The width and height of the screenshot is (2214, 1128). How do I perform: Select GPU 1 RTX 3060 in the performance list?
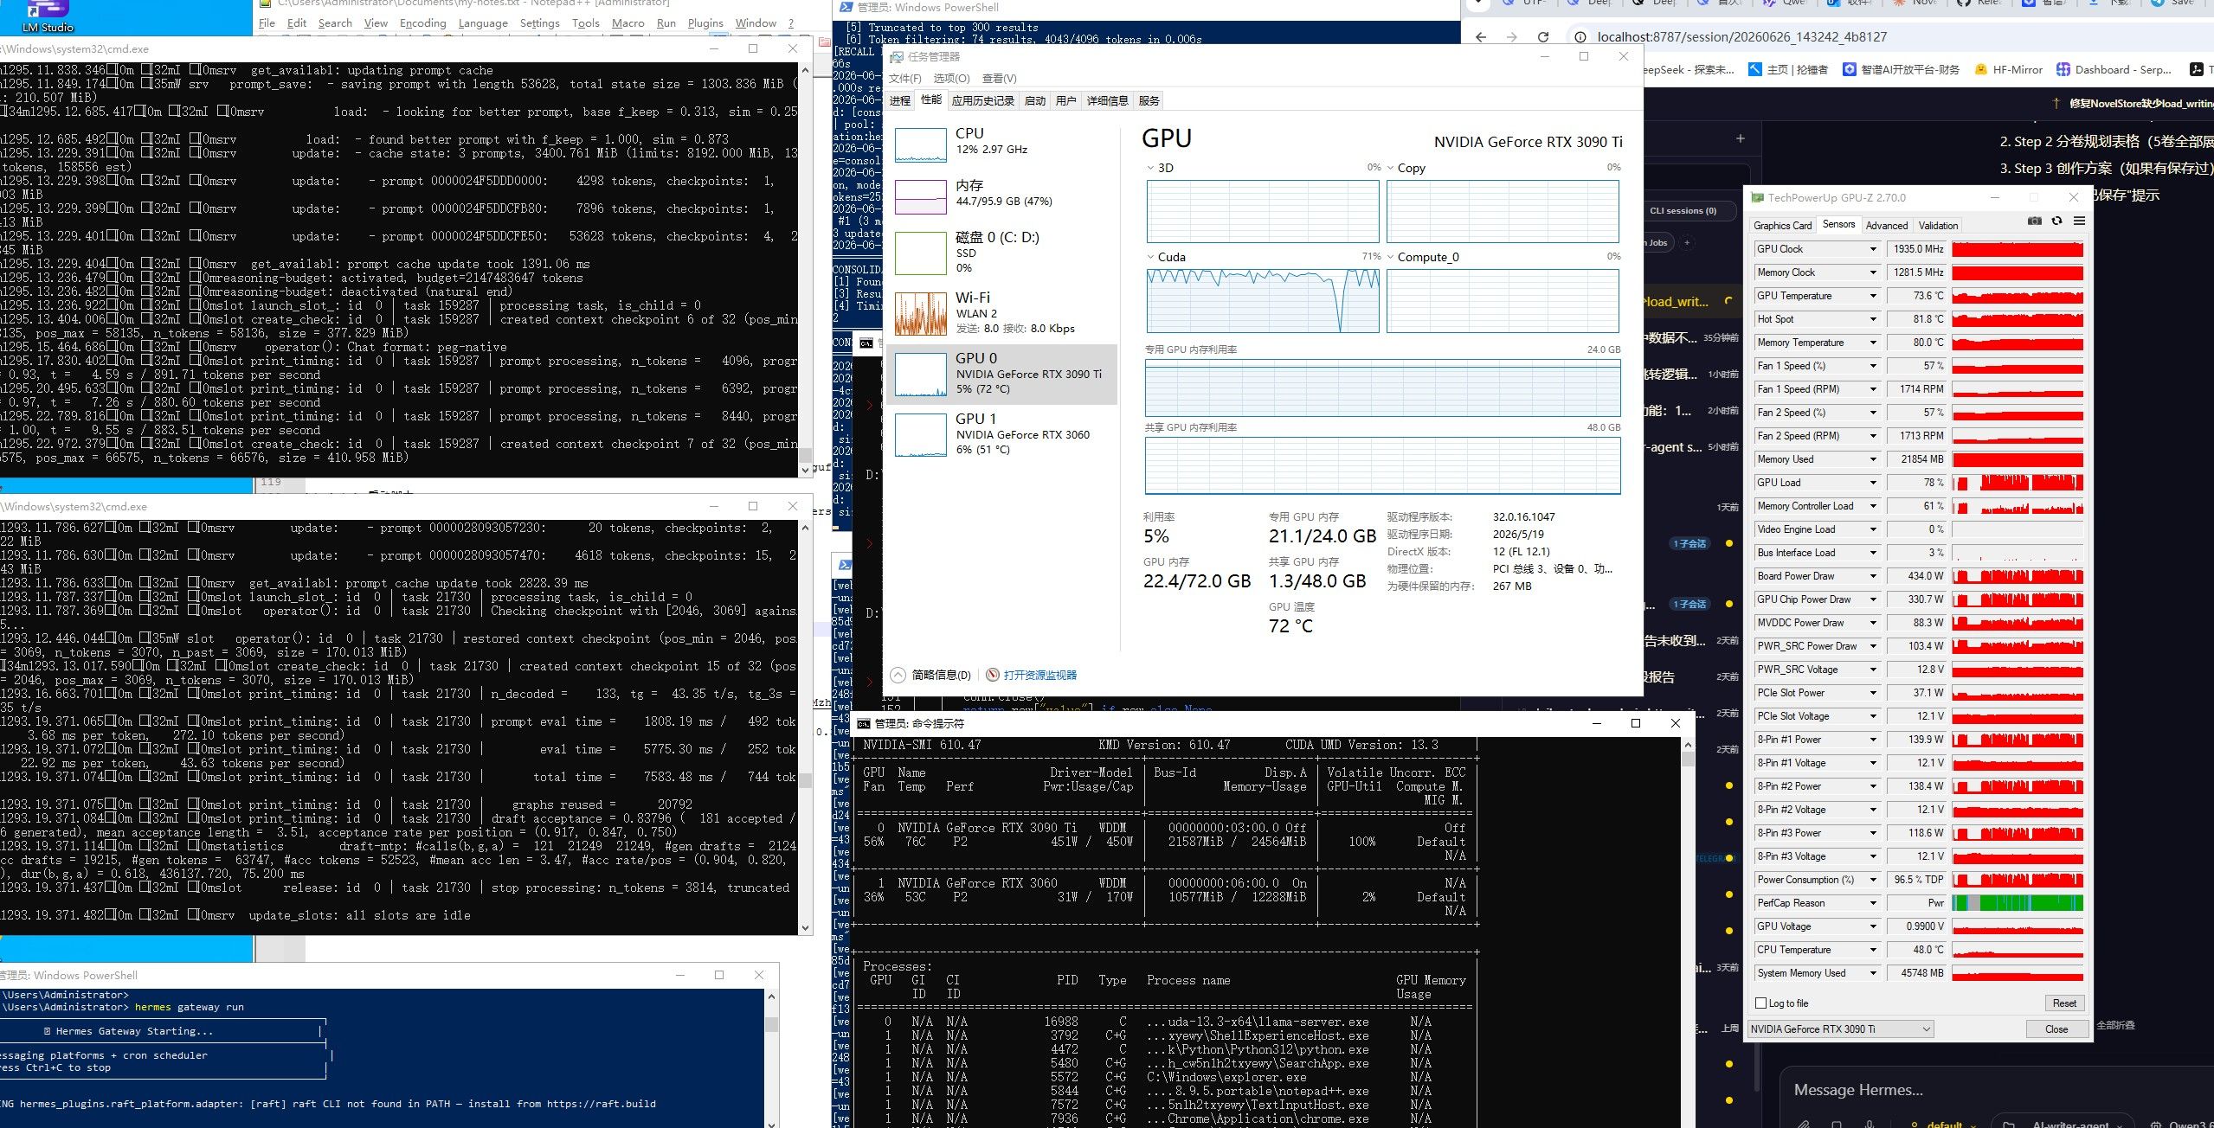[1001, 434]
